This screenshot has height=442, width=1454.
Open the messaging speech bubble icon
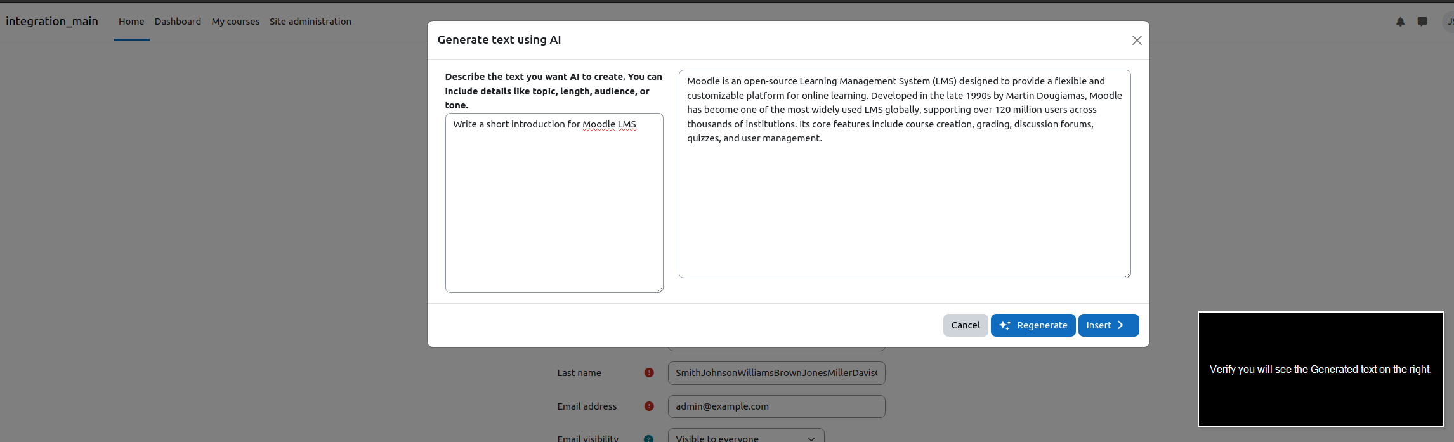click(x=1422, y=22)
